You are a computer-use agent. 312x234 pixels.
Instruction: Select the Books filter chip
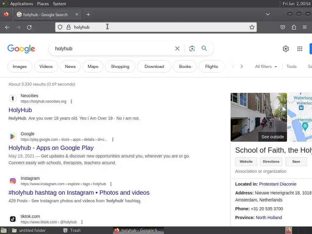coord(185,66)
